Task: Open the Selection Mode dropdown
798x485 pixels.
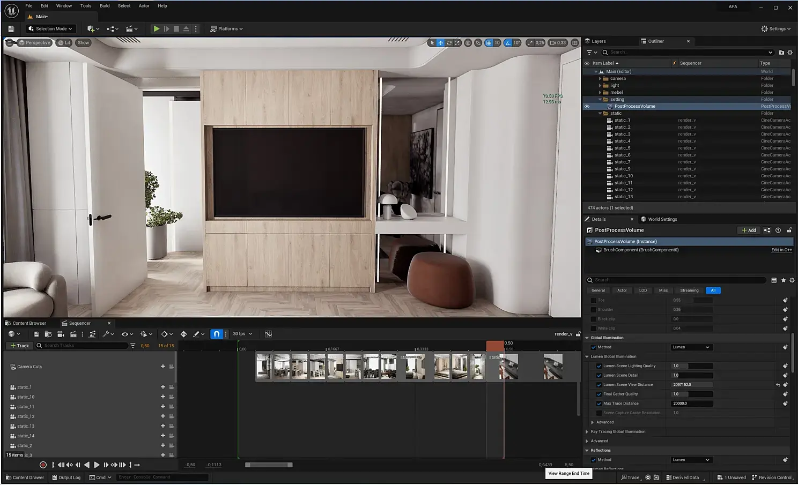Action: [50, 29]
